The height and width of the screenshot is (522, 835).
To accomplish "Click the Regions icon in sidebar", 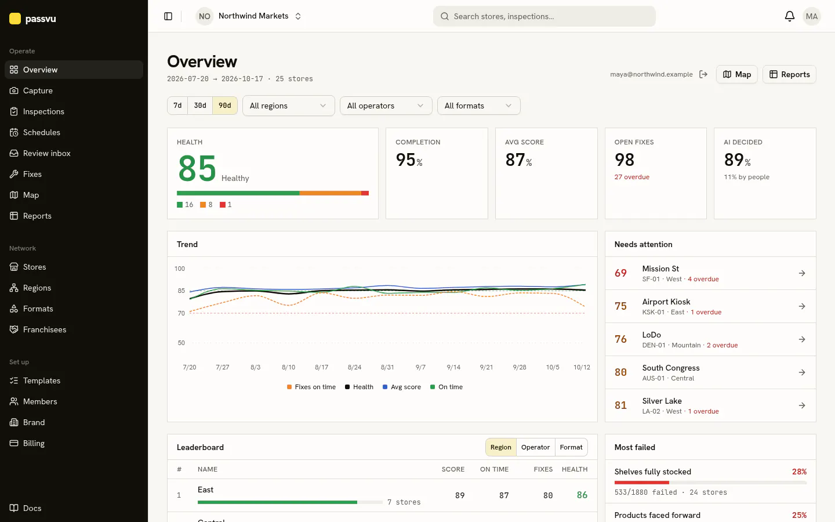I will tap(14, 288).
